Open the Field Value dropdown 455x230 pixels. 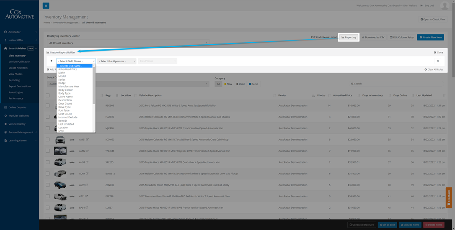(158, 61)
